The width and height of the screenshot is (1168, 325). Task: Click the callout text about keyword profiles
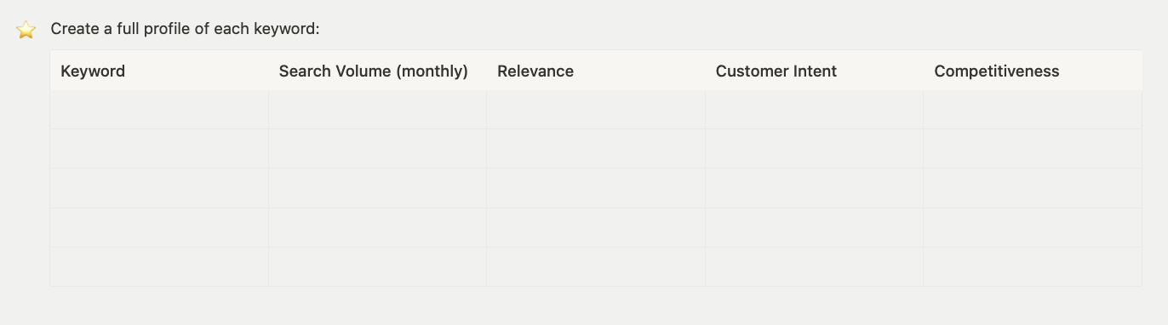(185, 29)
